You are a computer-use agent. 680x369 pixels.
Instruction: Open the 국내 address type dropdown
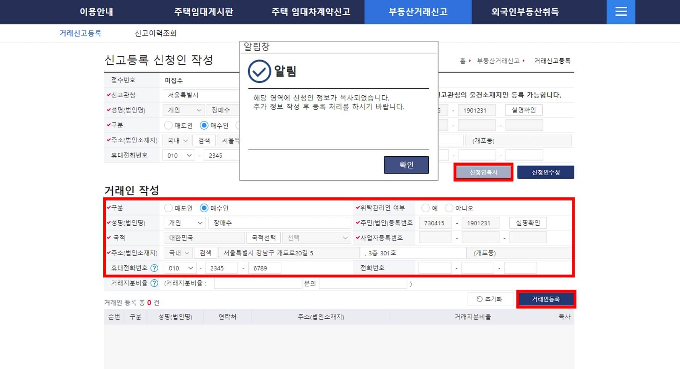point(178,252)
